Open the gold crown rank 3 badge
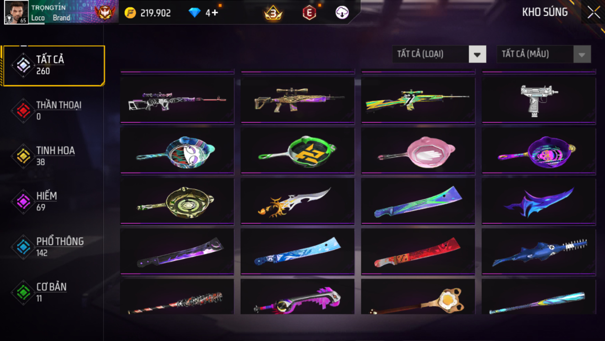 click(273, 13)
